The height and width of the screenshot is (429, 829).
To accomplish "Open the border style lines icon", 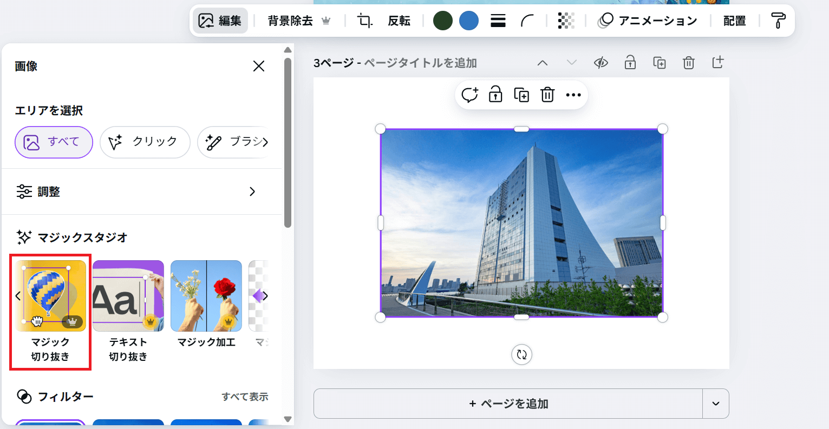I will (498, 21).
